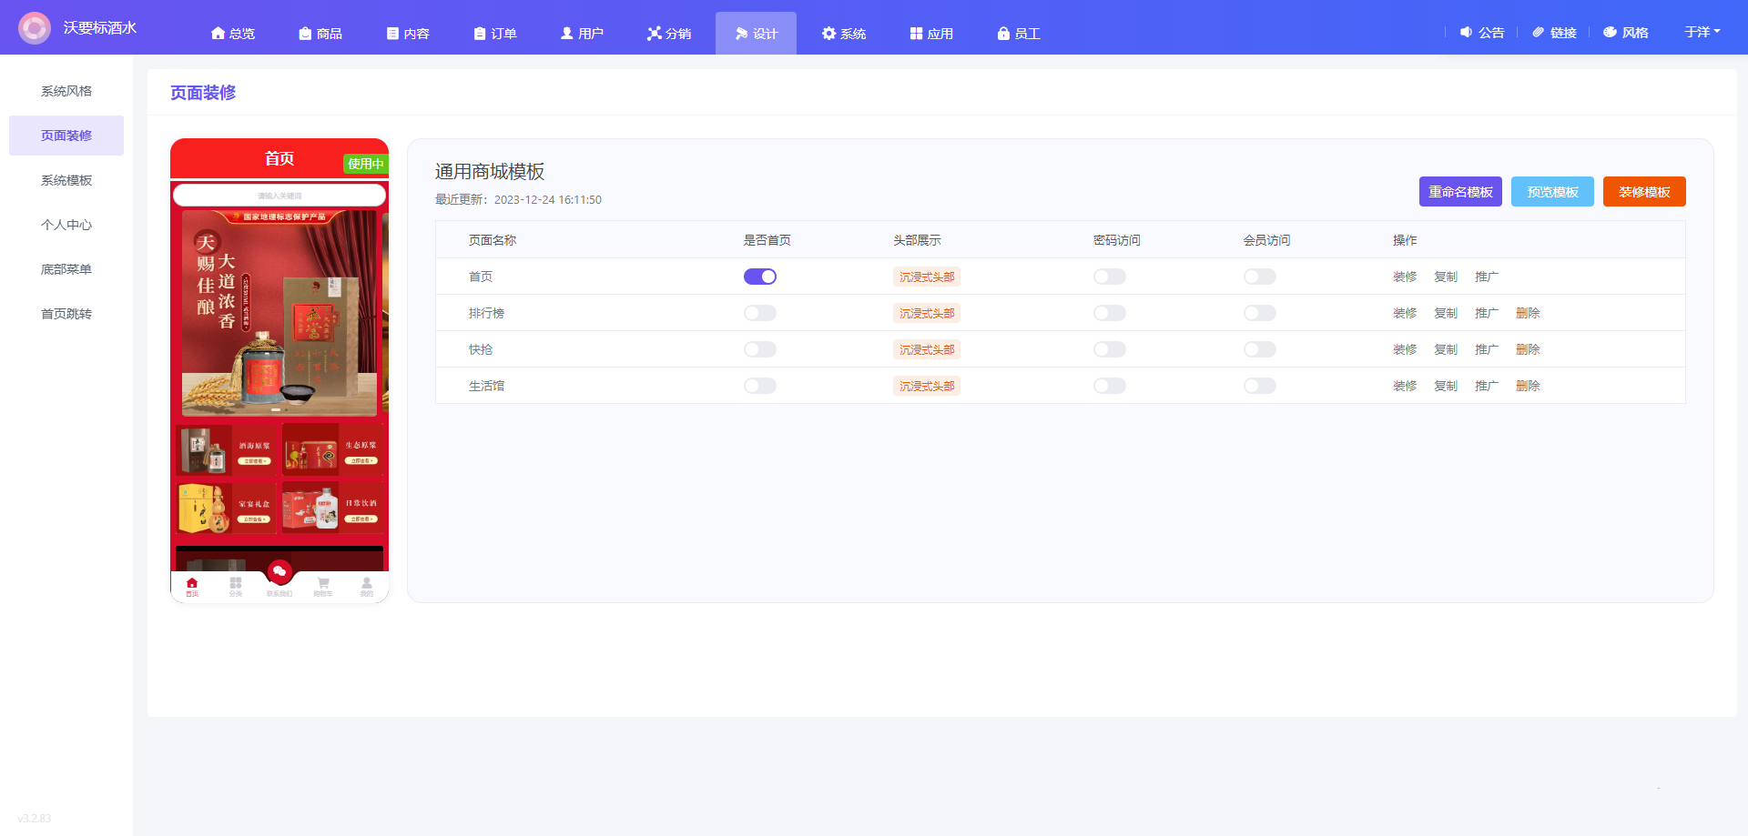1748x836 pixels.
Task: Click the 公告 announcement speaker icon
Action: [1466, 32]
